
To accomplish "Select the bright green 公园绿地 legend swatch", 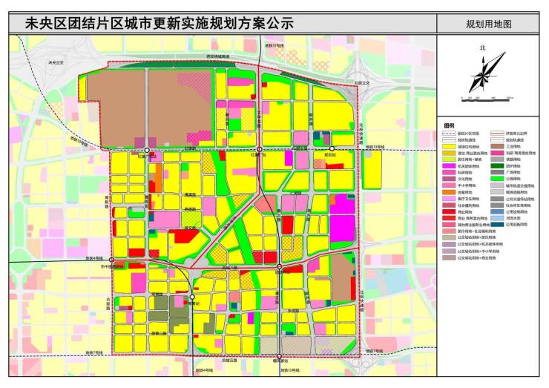I will (x=497, y=179).
